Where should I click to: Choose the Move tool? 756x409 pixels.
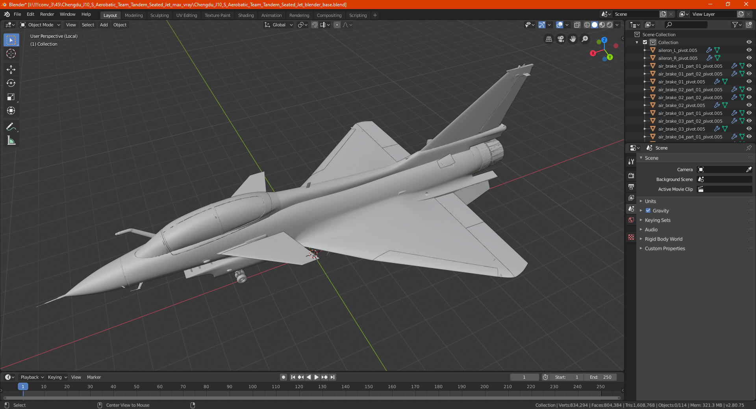point(11,70)
